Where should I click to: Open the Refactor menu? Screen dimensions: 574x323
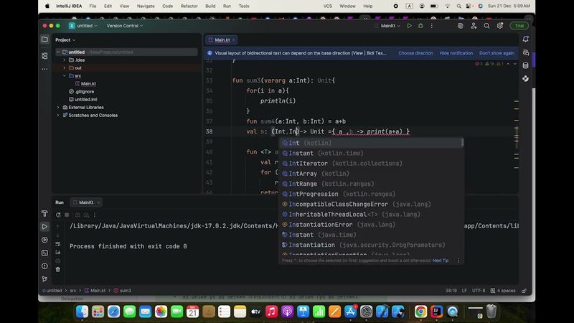189,6
